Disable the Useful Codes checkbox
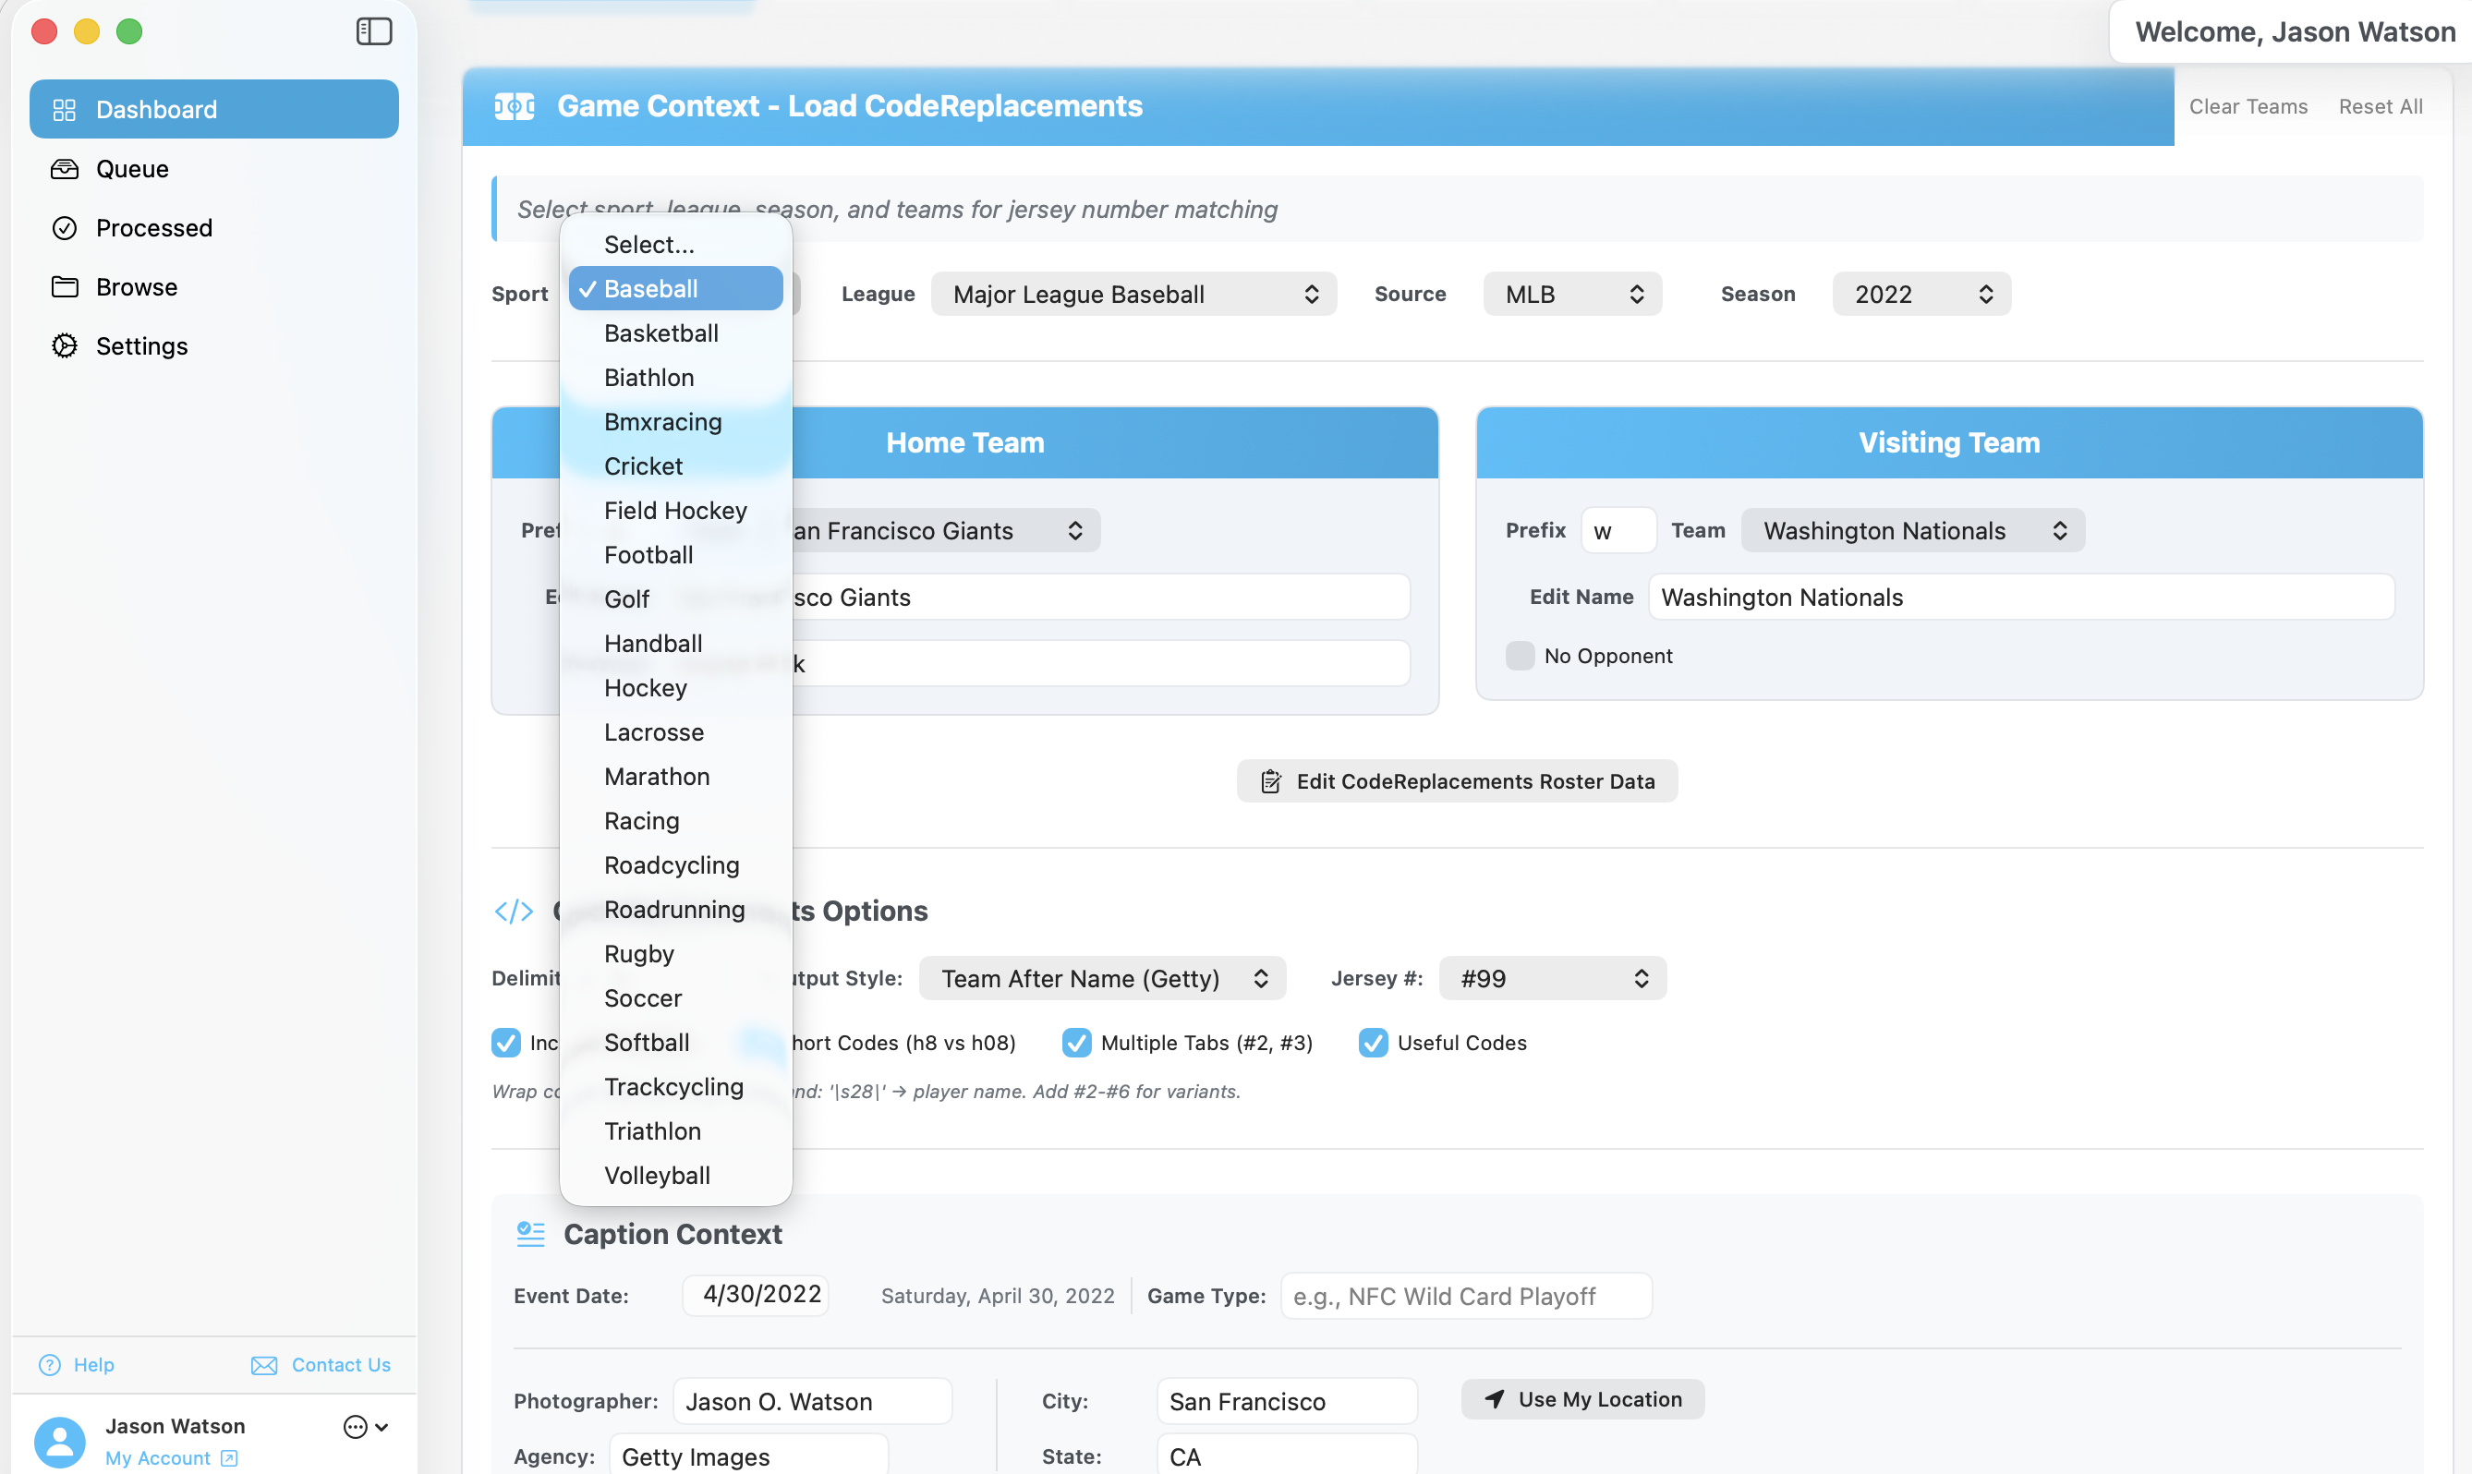2472x1474 pixels. tap(1373, 1043)
